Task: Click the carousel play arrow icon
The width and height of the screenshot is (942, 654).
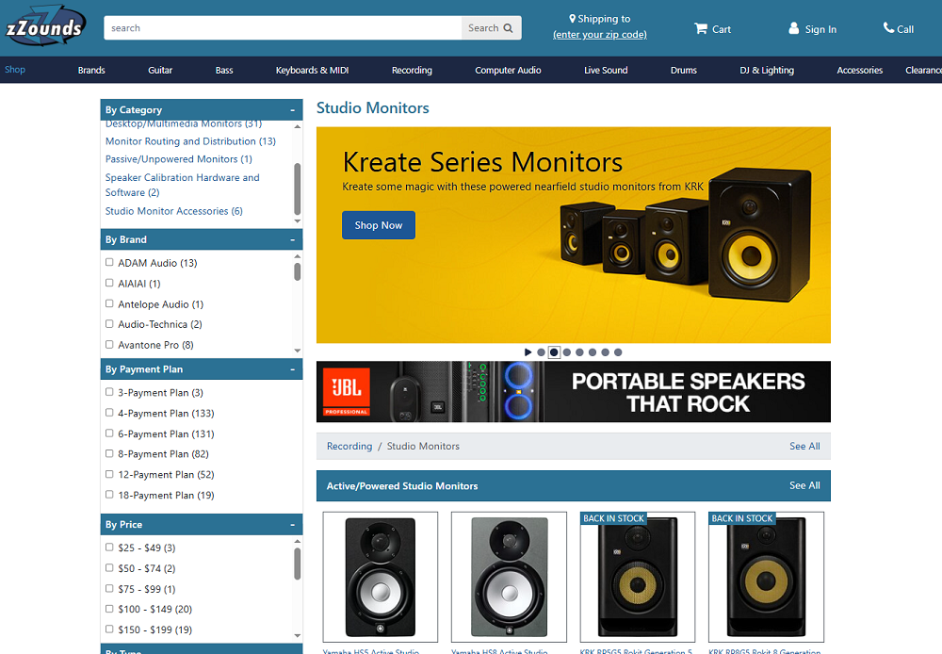Action: click(528, 352)
